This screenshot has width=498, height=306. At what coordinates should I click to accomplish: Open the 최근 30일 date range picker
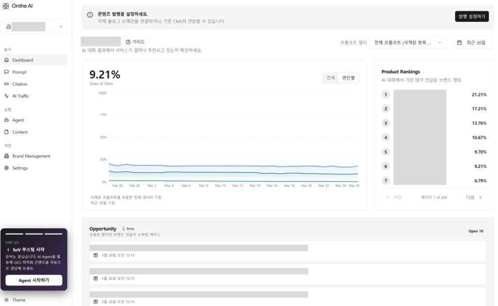pyautogui.click(x=472, y=43)
